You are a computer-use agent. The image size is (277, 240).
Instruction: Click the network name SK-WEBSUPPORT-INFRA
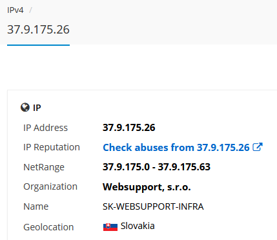[153, 206]
